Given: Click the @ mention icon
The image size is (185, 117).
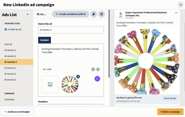Looking at the screenshot, I should pos(98,69).
